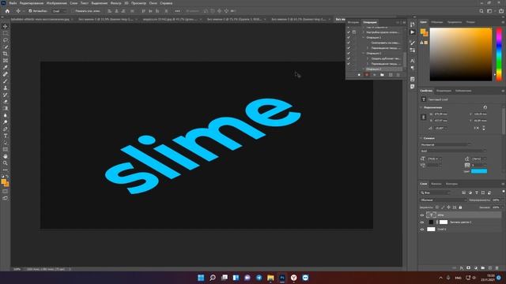This screenshot has height=284, width=506.
Task: Open the Character panel icon in collapsed dock
Action: (x=413, y=61)
